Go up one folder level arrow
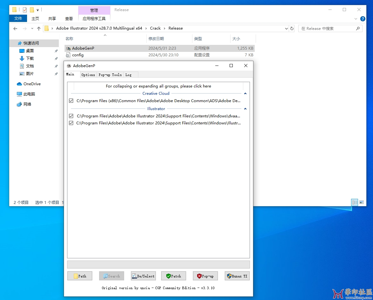 39,29
